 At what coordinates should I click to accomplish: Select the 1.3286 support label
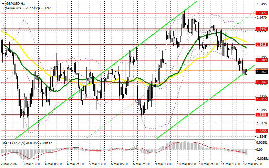click(x=261, y=115)
